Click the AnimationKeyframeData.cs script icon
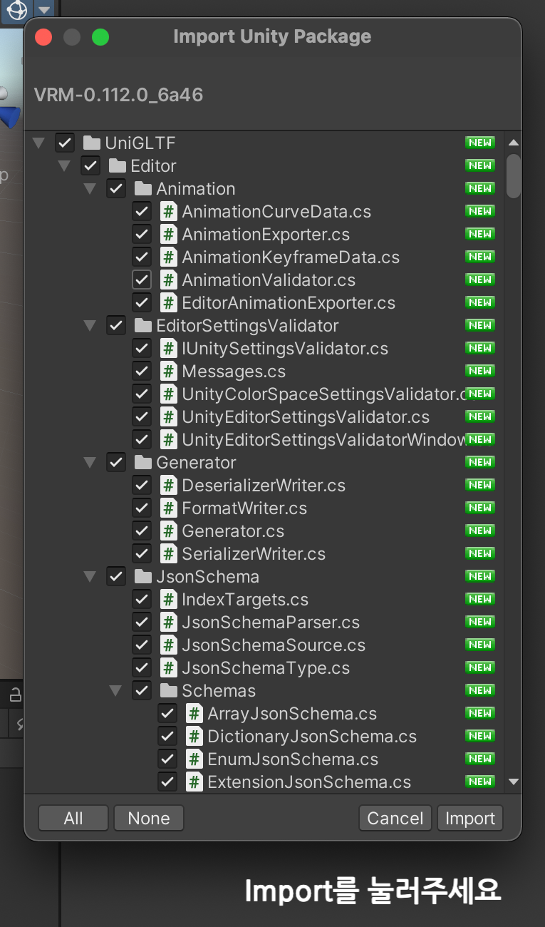The height and width of the screenshot is (927, 545). tap(169, 257)
